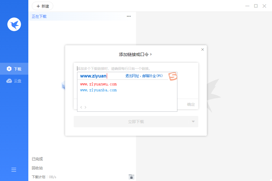Click the Thunder bird logo icon
Image resolution: width=272 pixels, height=181 pixels.
click(x=14, y=24)
